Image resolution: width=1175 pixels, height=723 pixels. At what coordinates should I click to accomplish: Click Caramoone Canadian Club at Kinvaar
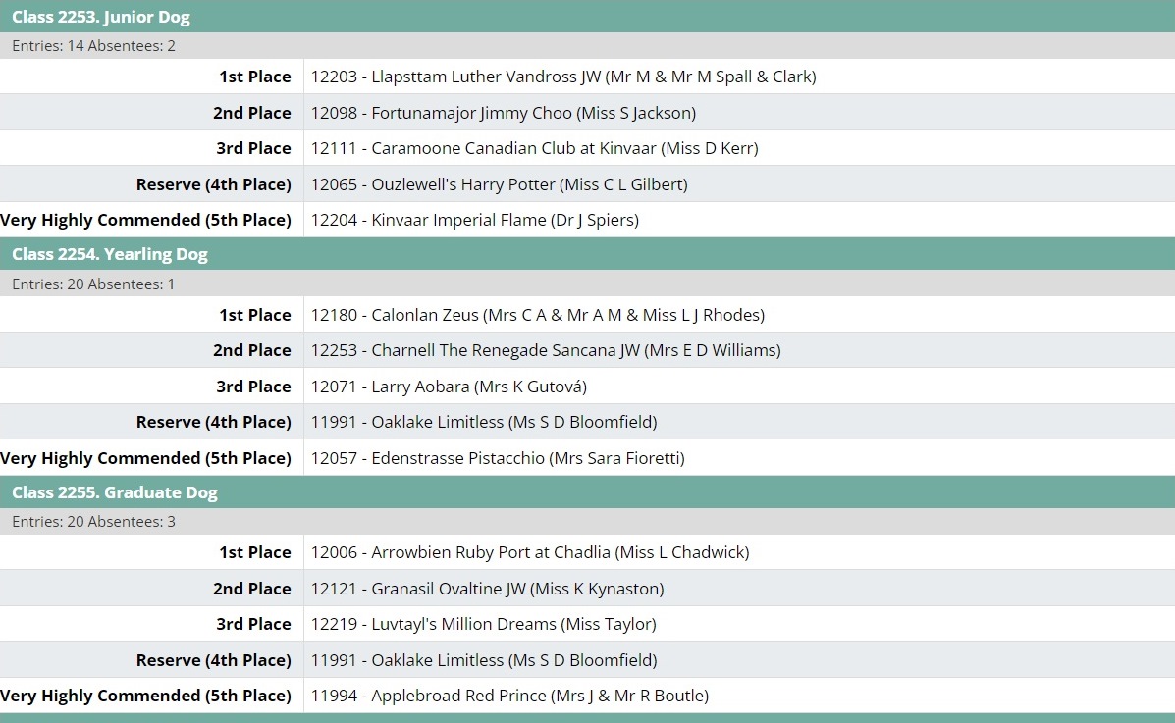coord(535,148)
